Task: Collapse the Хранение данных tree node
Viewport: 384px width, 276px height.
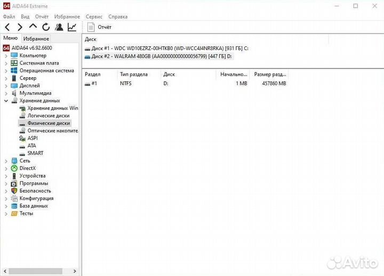Action: (x=6, y=101)
